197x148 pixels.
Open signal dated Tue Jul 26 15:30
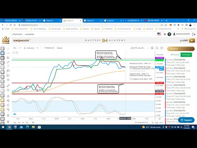(181, 62)
